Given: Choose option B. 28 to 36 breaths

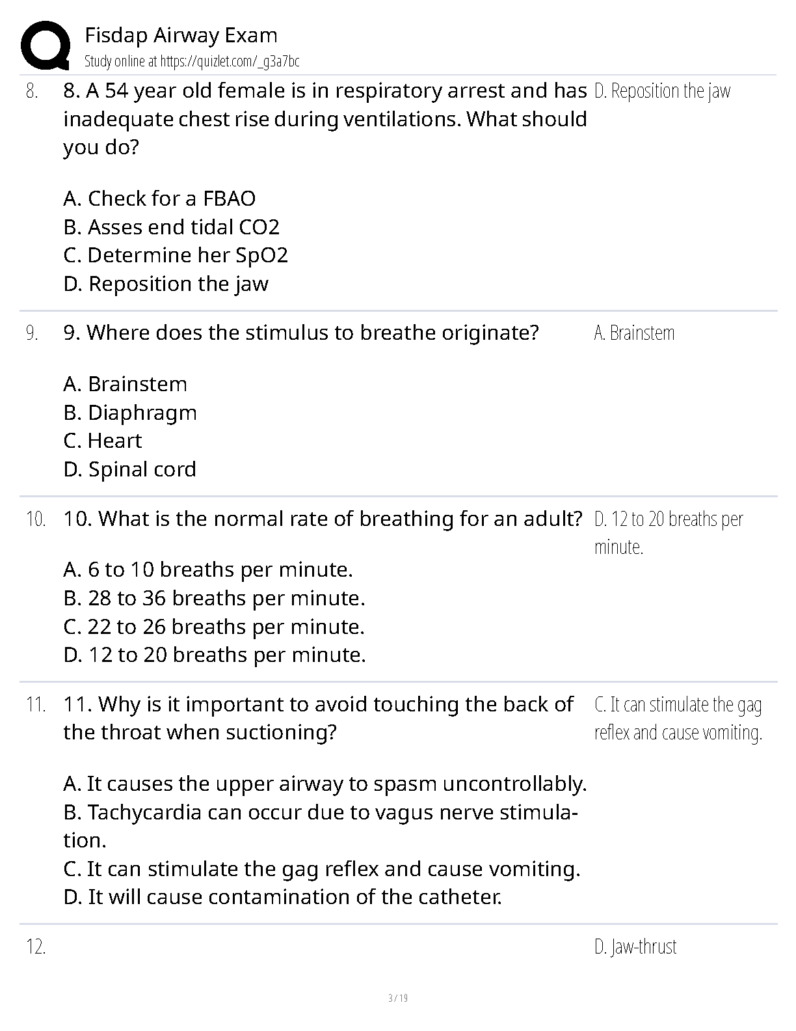Looking at the screenshot, I should 215,598.
